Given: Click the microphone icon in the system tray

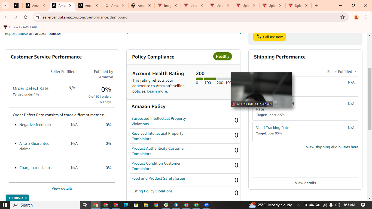Looking at the screenshot, I should (331, 205).
